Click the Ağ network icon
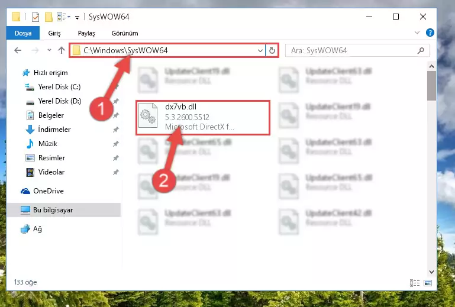455x307 pixels. (25, 229)
